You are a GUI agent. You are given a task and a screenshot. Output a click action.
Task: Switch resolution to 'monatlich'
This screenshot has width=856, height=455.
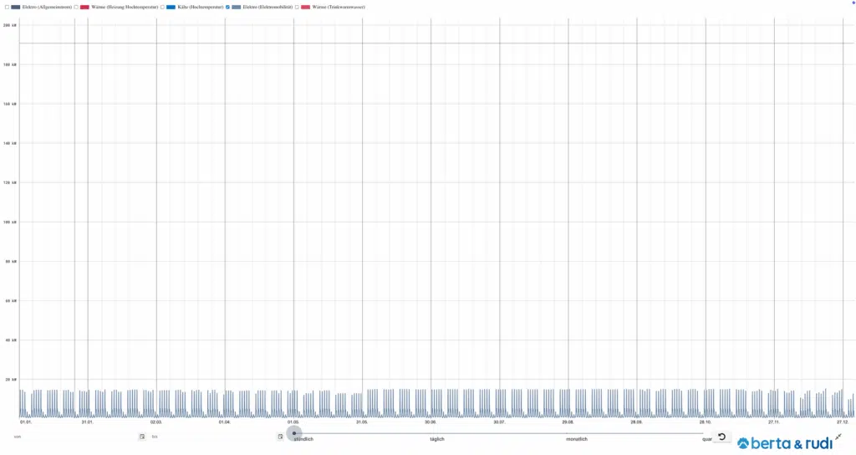(x=577, y=440)
